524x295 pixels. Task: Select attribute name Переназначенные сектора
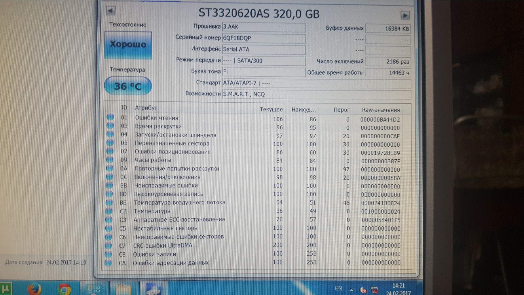tap(172, 143)
